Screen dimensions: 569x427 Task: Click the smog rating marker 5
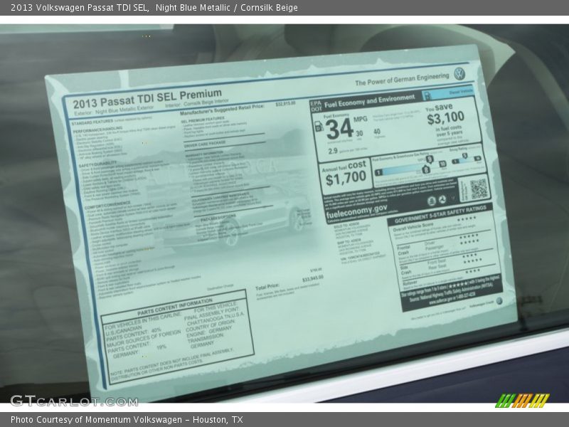point(464,157)
